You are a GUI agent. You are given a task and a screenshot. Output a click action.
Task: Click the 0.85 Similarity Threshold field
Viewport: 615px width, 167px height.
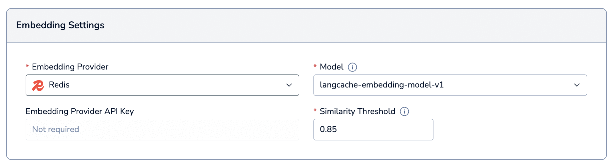click(x=373, y=129)
